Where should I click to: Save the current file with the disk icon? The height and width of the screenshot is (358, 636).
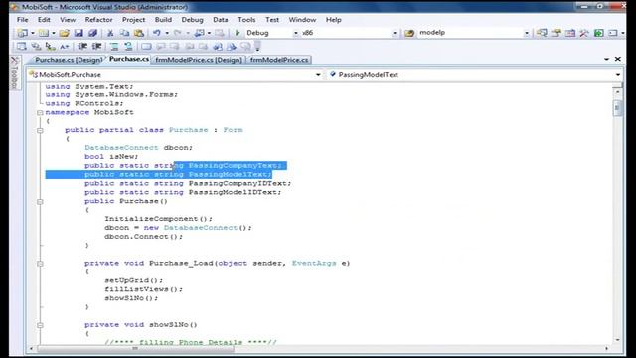pos(79,33)
